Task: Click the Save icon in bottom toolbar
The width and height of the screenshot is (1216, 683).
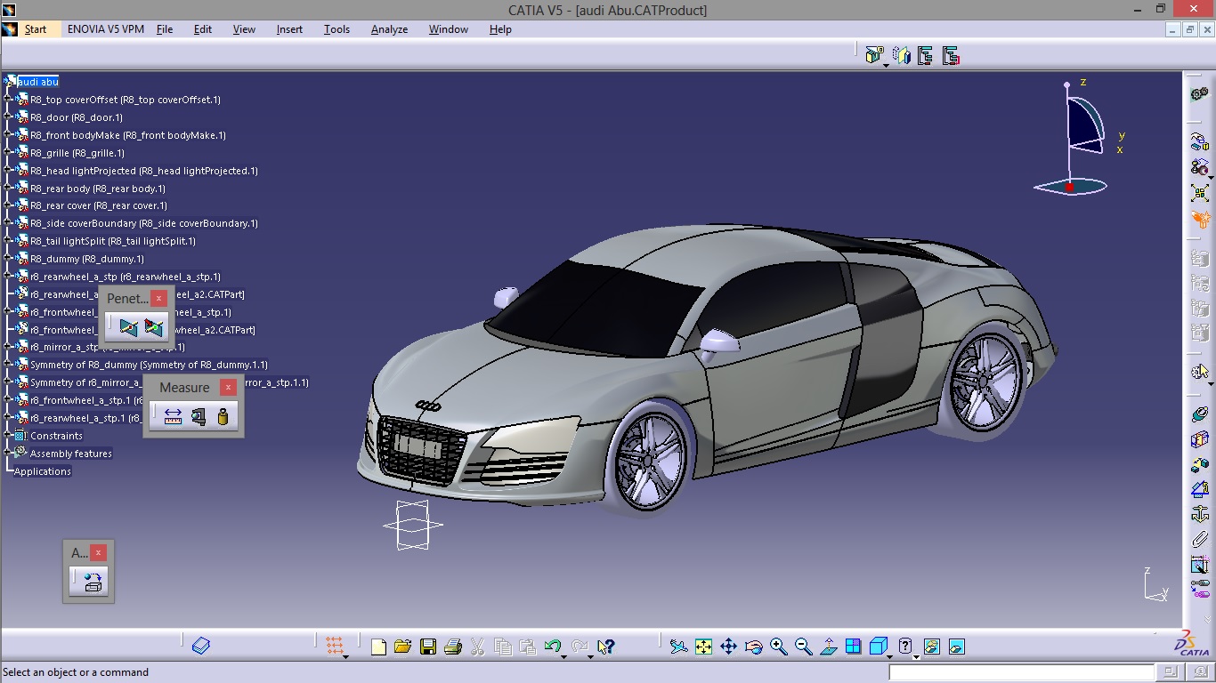Action: (428, 647)
